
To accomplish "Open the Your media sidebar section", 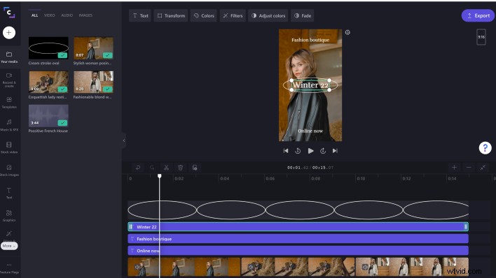I will 9,57.
